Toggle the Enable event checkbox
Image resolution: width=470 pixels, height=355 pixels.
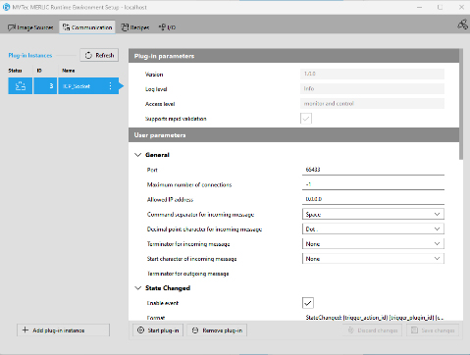(x=308, y=303)
